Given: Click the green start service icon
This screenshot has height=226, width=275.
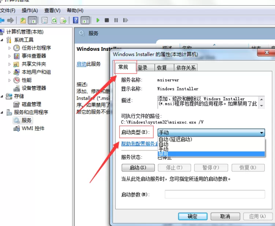Looking at the screenshot, I should pos(98,20).
